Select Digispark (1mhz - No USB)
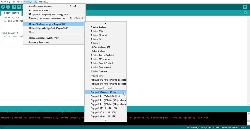The image size is (250, 129). (x=105, y=116)
